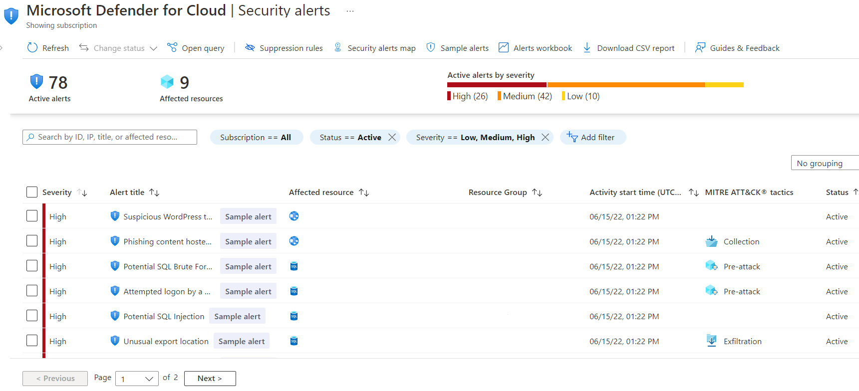Viewport: 859px width, 391px height.
Task: Click the web resource icon in Suspicious WordPress row
Action: tap(294, 216)
